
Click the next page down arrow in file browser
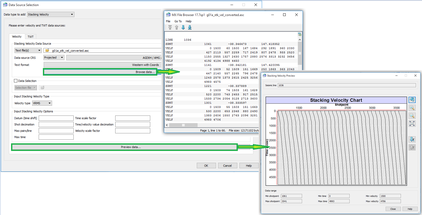pyautogui.click(x=183, y=28)
